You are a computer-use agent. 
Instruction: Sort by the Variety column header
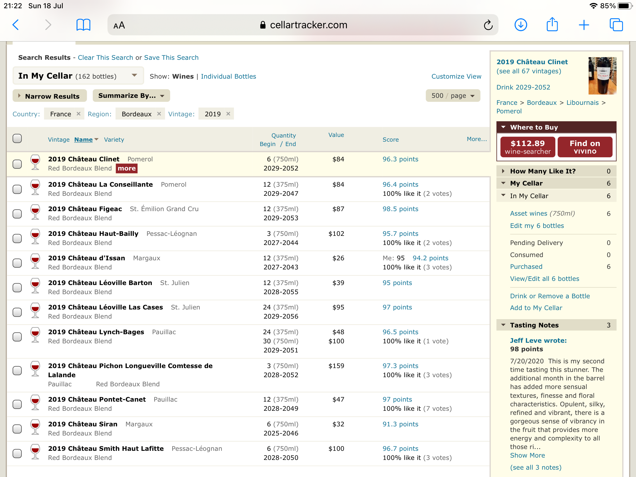pos(114,140)
